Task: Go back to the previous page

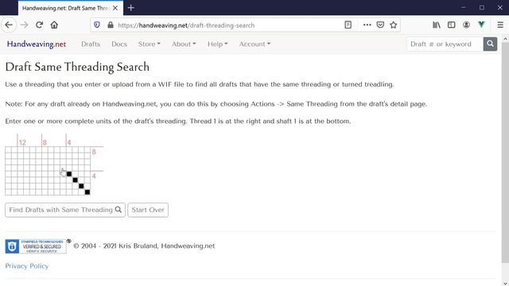Action: (9, 25)
